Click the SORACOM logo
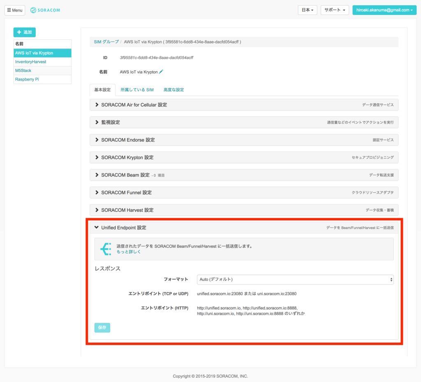The height and width of the screenshot is (382, 421). (x=45, y=10)
